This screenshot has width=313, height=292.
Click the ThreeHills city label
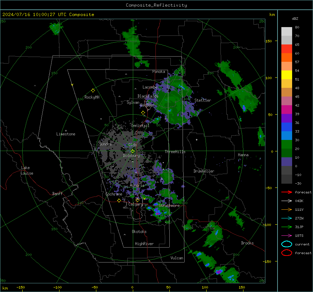click(175, 152)
